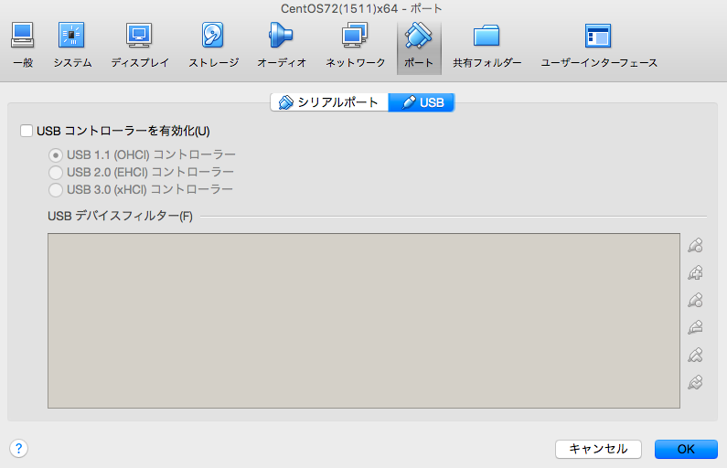This screenshot has height=468, width=727.
Task: Click the move USB filter up icon
Action: tap(695, 356)
